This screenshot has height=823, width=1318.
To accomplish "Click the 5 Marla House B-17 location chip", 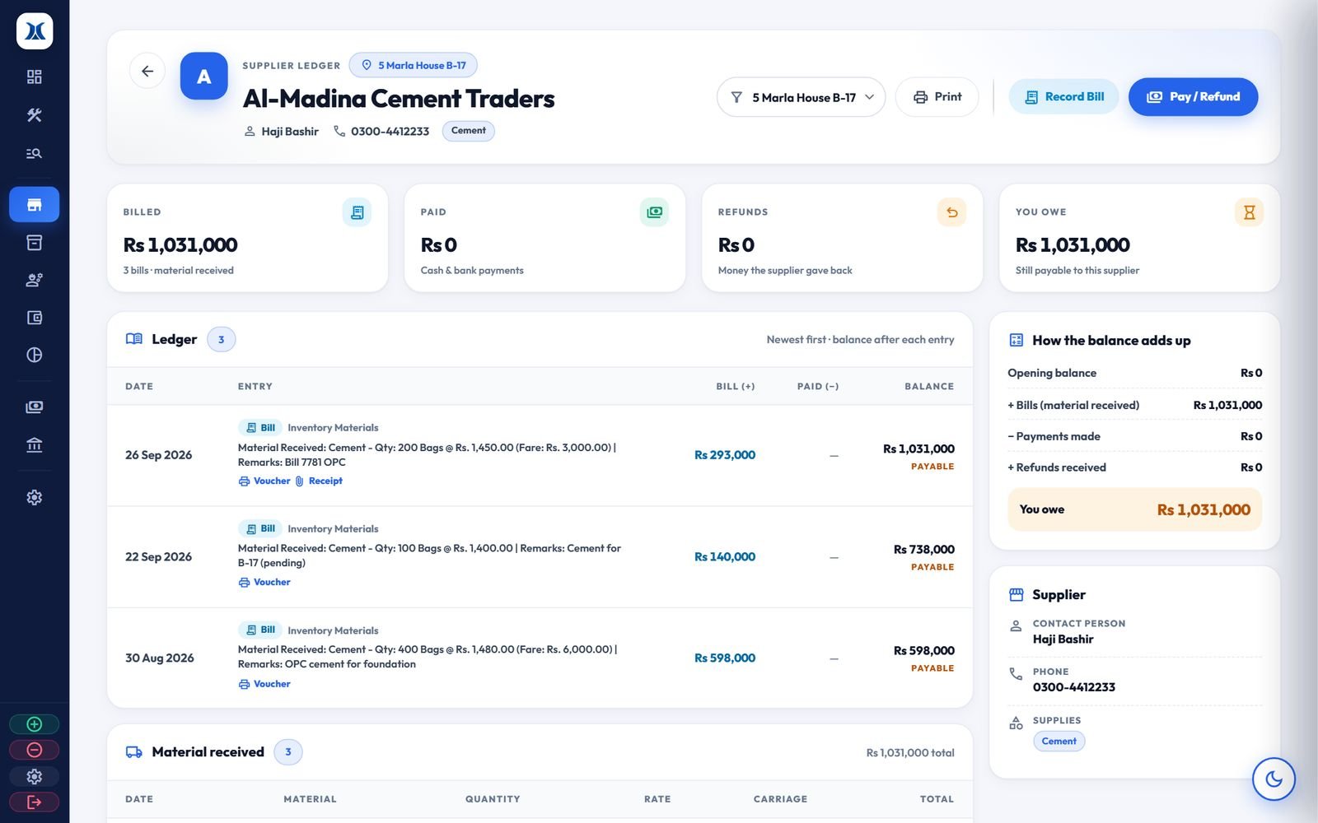I will [413, 65].
